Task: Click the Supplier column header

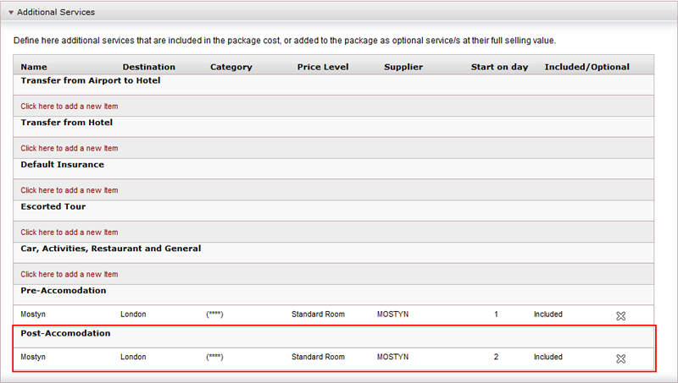Action: [x=403, y=67]
